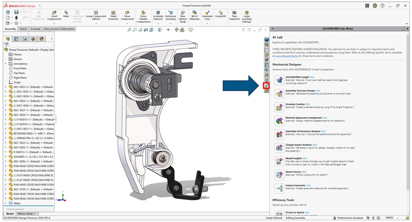
Task: Click the Sketch Doctor icon
Action: pos(279,175)
